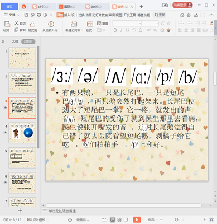Select slide 4 thumbnail with dog and ball
The height and width of the screenshot is (224, 217).
(x=22, y=133)
